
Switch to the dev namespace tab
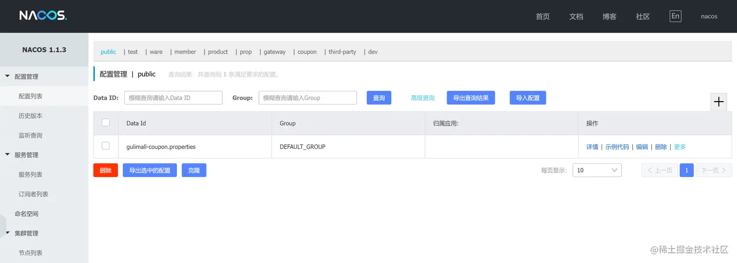372,52
